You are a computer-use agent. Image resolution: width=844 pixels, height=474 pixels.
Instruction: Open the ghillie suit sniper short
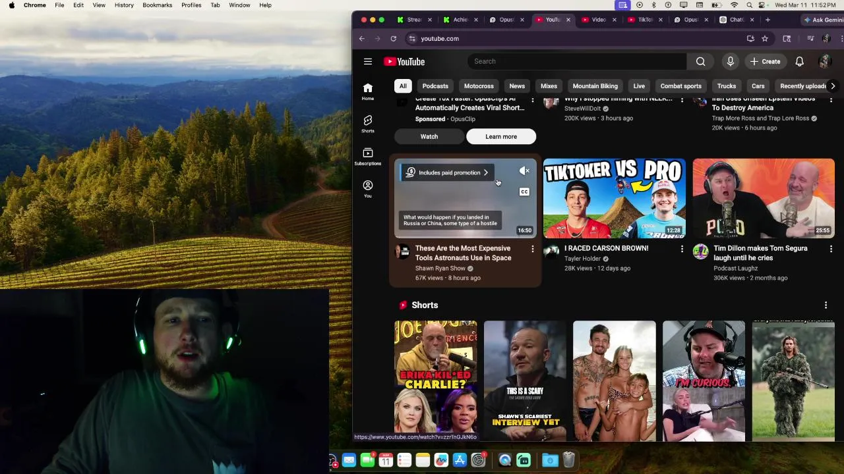click(x=793, y=381)
